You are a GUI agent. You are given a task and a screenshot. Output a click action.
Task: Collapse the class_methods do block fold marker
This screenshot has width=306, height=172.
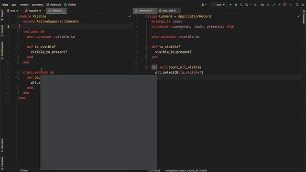tap(18, 72)
